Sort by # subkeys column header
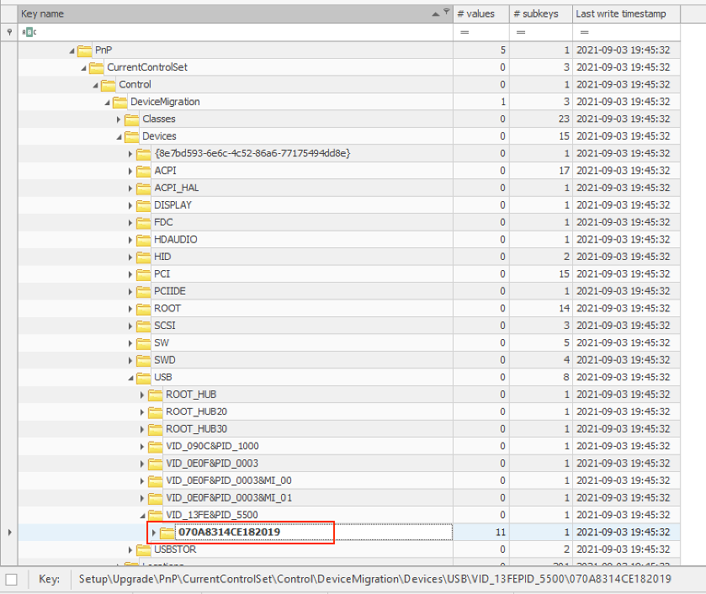The height and width of the screenshot is (594, 706). (541, 14)
